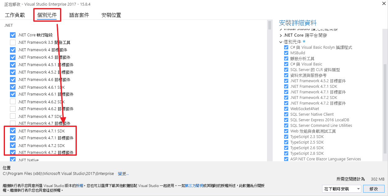Viewport: 388px width, 196px height.
Task: Disable SQL Server Native Client
Action: (286, 114)
